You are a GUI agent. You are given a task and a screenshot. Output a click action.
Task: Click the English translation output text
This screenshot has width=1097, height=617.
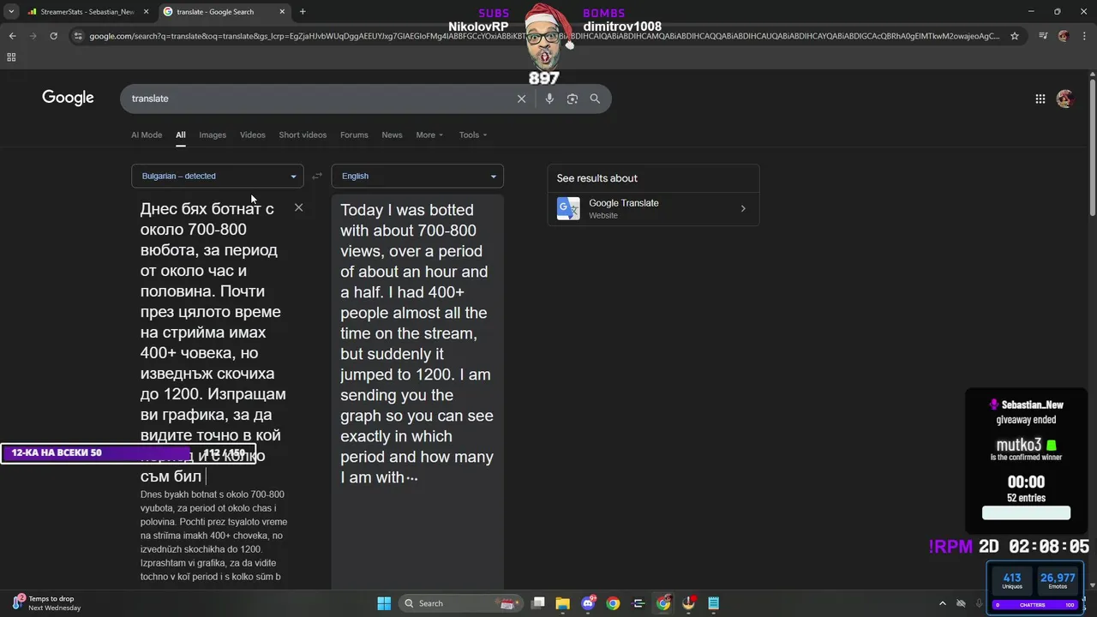[x=417, y=343]
